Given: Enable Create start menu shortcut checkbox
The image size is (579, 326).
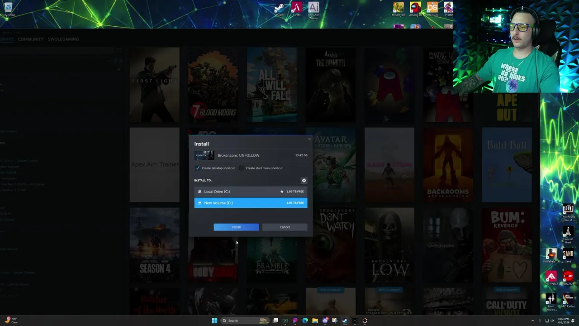Looking at the screenshot, I should pos(242,168).
